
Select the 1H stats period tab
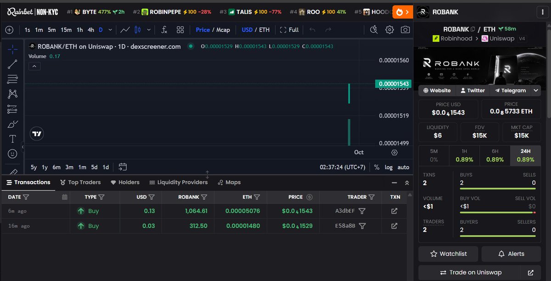(x=464, y=156)
